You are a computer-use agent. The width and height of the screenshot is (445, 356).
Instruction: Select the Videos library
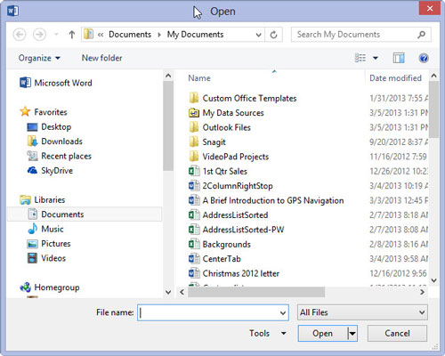tap(46, 258)
